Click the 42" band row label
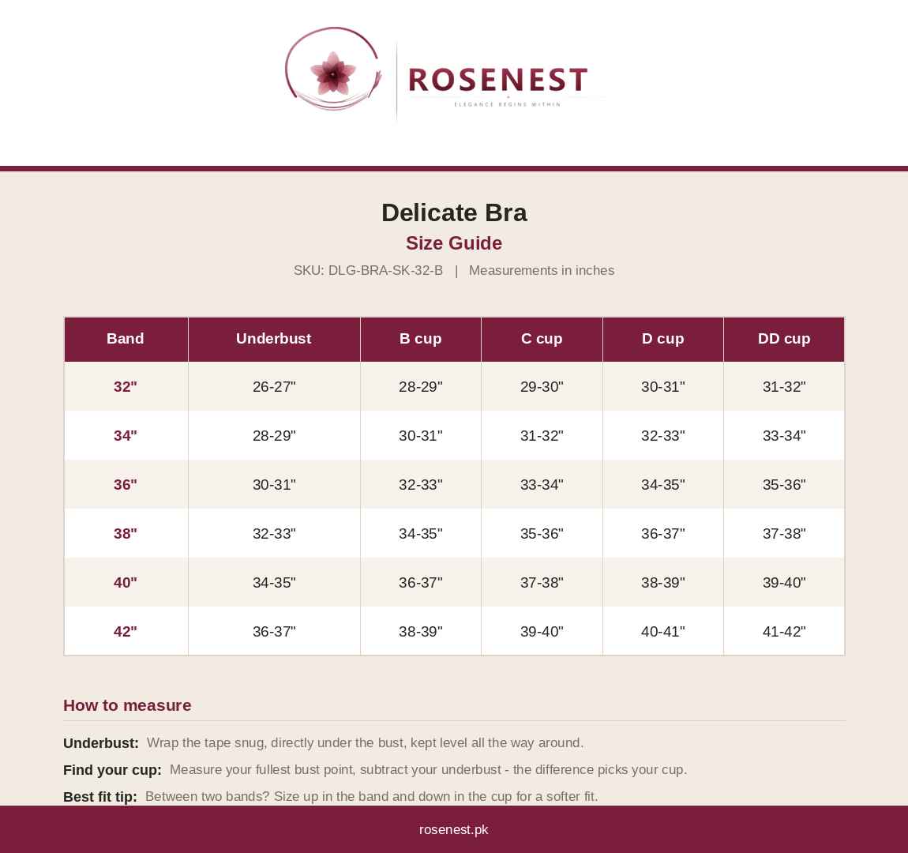Screen dimensions: 908x853 126,631
